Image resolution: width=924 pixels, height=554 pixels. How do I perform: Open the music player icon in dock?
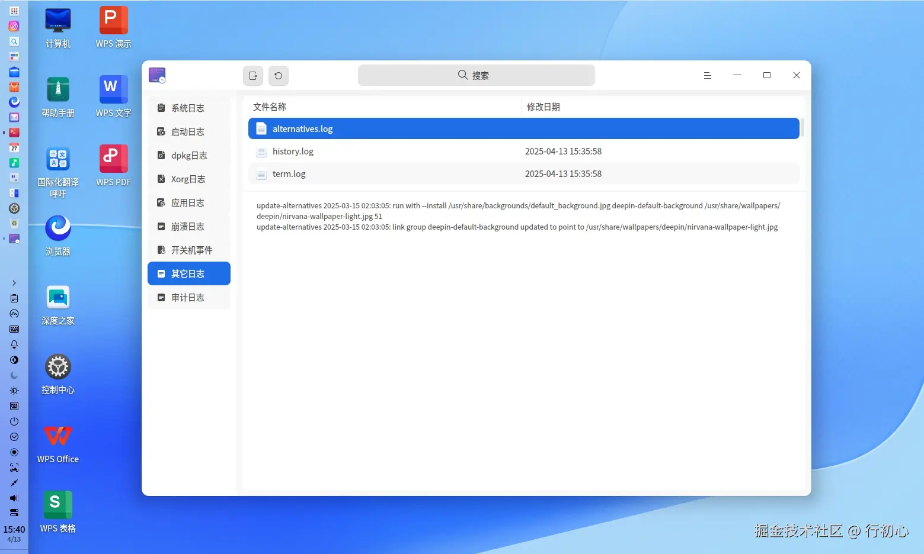tap(14, 163)
